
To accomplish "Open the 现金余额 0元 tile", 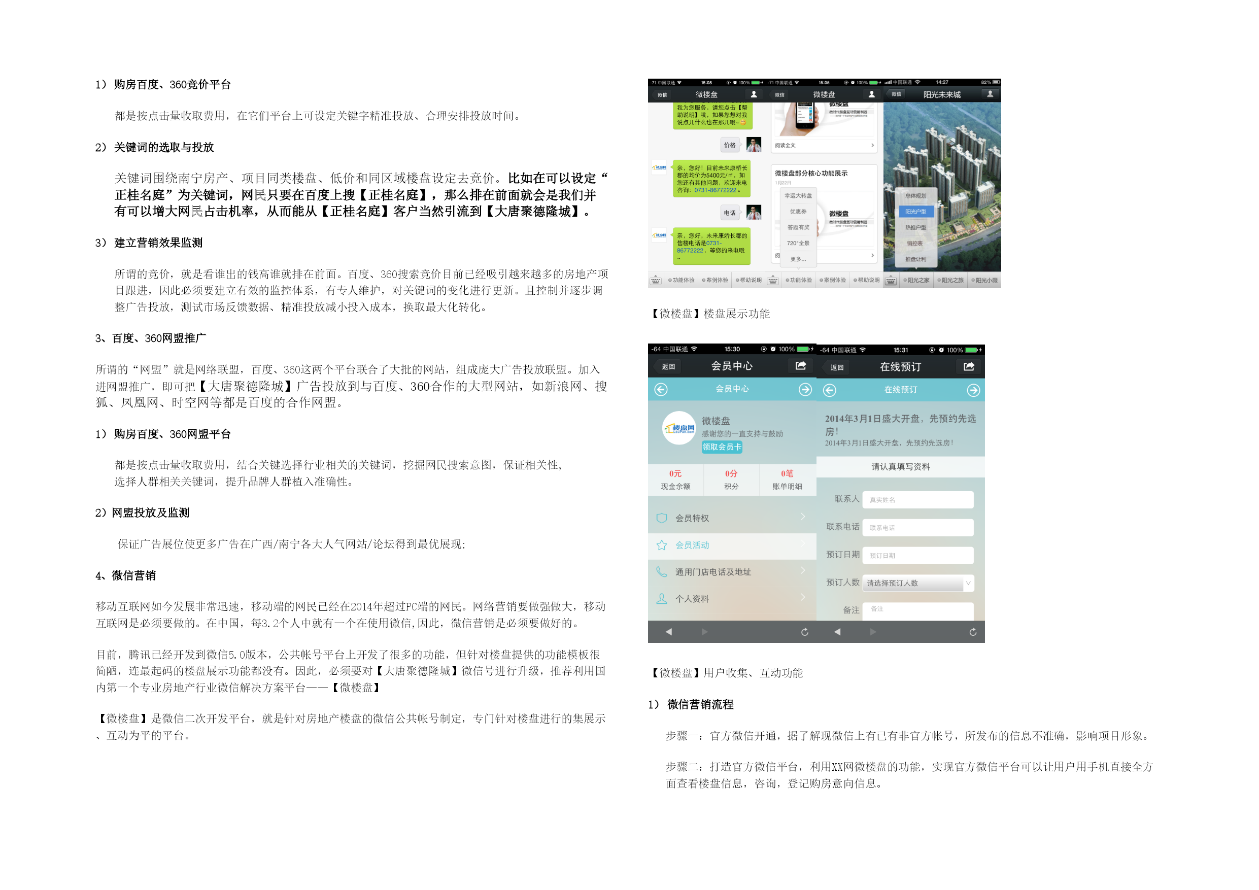I will [x=675, y=480].
